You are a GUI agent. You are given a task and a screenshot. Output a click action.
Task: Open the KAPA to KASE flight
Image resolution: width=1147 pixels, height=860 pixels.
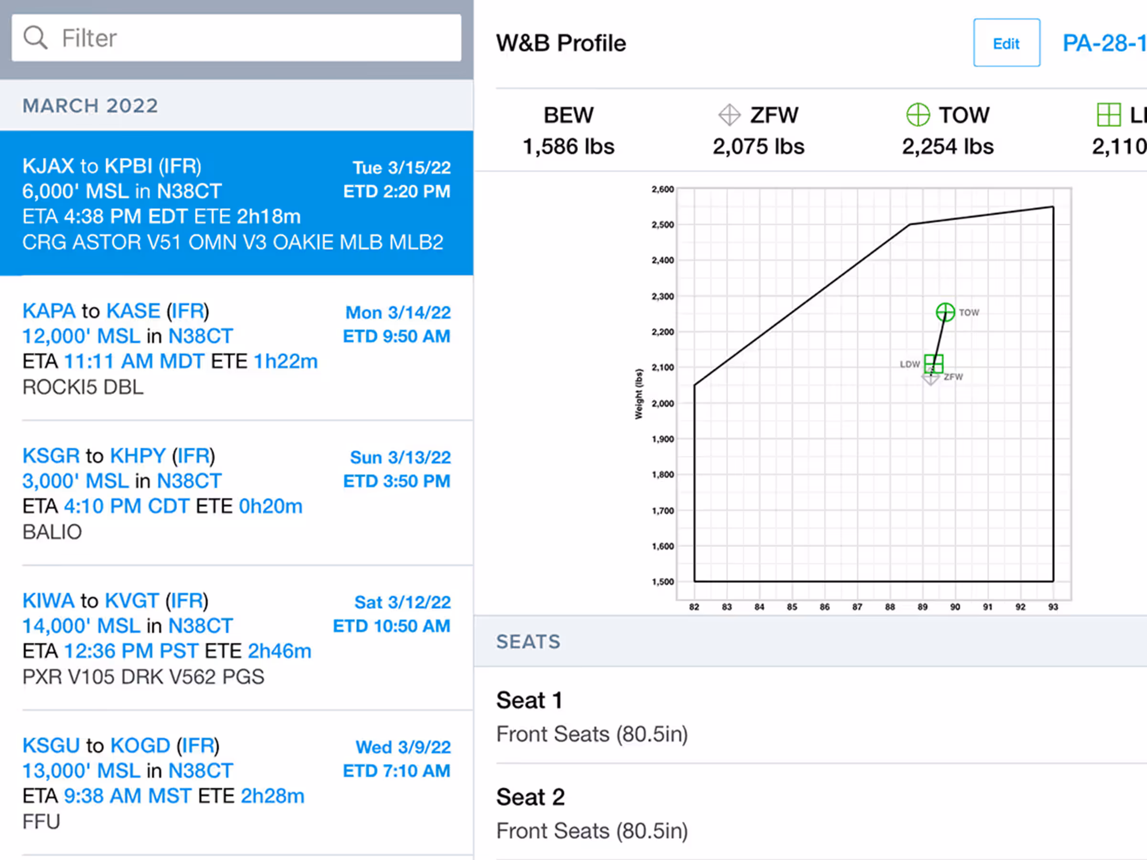[x=236, y=348]
